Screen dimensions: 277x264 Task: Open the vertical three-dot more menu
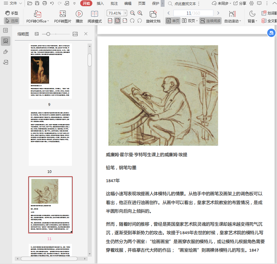point(267,3)
